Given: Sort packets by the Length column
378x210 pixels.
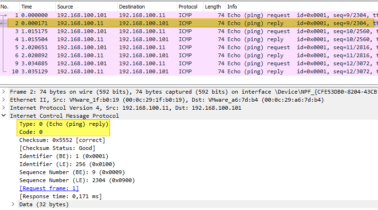Looking at the screenshot, I should 215,7.
